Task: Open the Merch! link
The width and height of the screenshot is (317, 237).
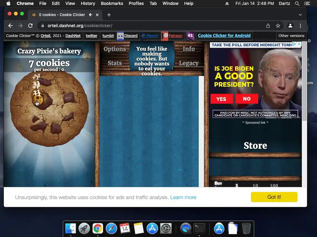Action: 152,36
